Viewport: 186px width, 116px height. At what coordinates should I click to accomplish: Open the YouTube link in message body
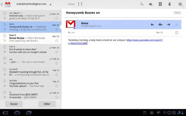[x=115, y=42]
